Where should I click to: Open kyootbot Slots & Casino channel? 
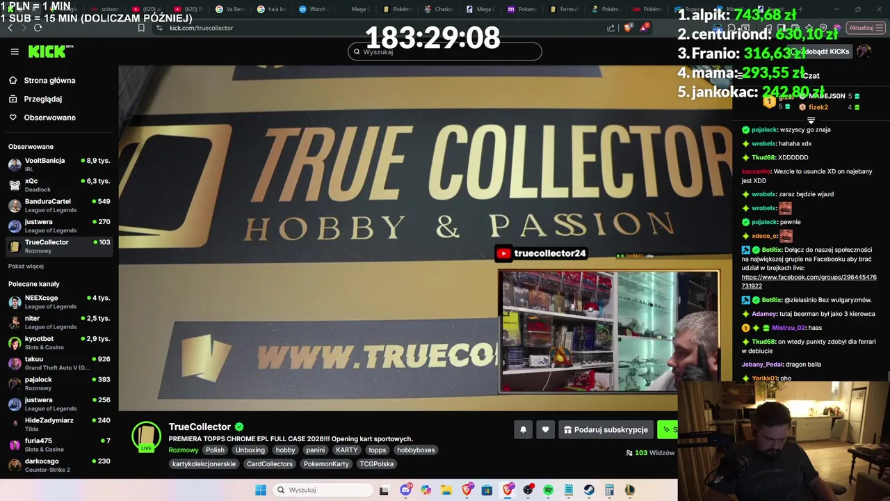(x=59, y=342)
